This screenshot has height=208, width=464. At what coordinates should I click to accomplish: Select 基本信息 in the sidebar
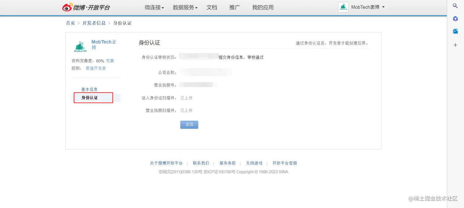[89, 89]
